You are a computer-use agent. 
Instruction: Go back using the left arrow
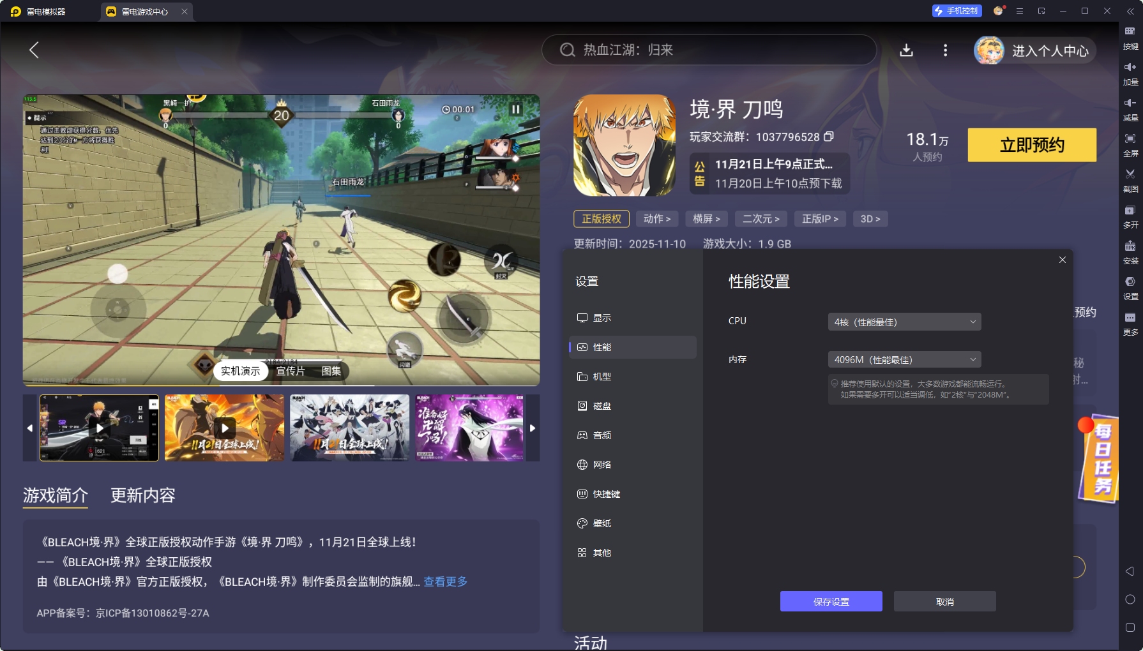click(34, 50)
